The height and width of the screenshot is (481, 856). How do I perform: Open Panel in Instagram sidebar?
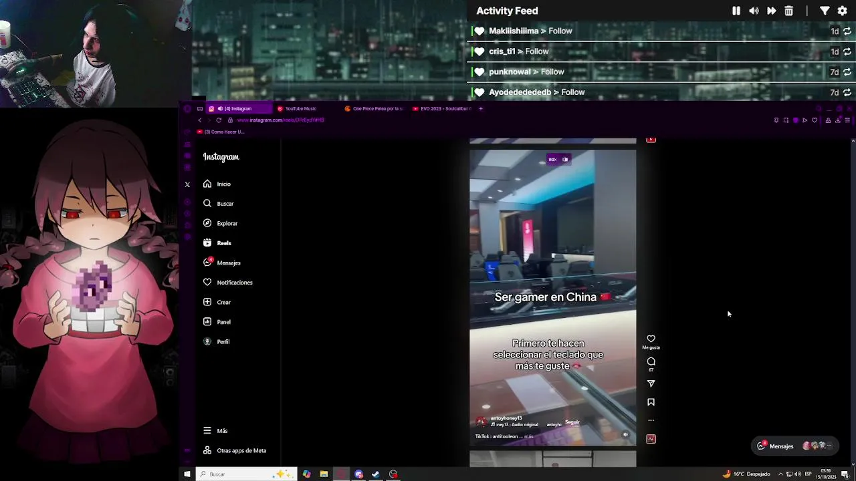tap(217, 322)
